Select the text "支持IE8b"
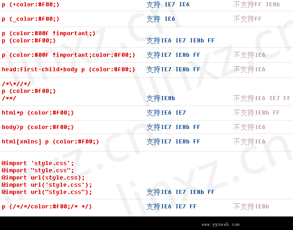293x230 pixels. [x=161, y=98]
